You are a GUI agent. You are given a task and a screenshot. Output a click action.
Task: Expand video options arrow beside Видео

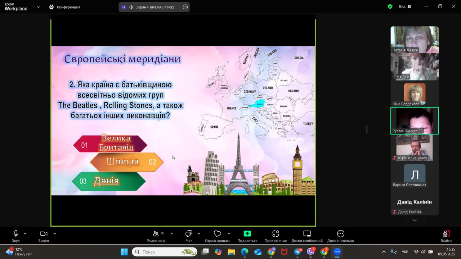tap(55, 233)
